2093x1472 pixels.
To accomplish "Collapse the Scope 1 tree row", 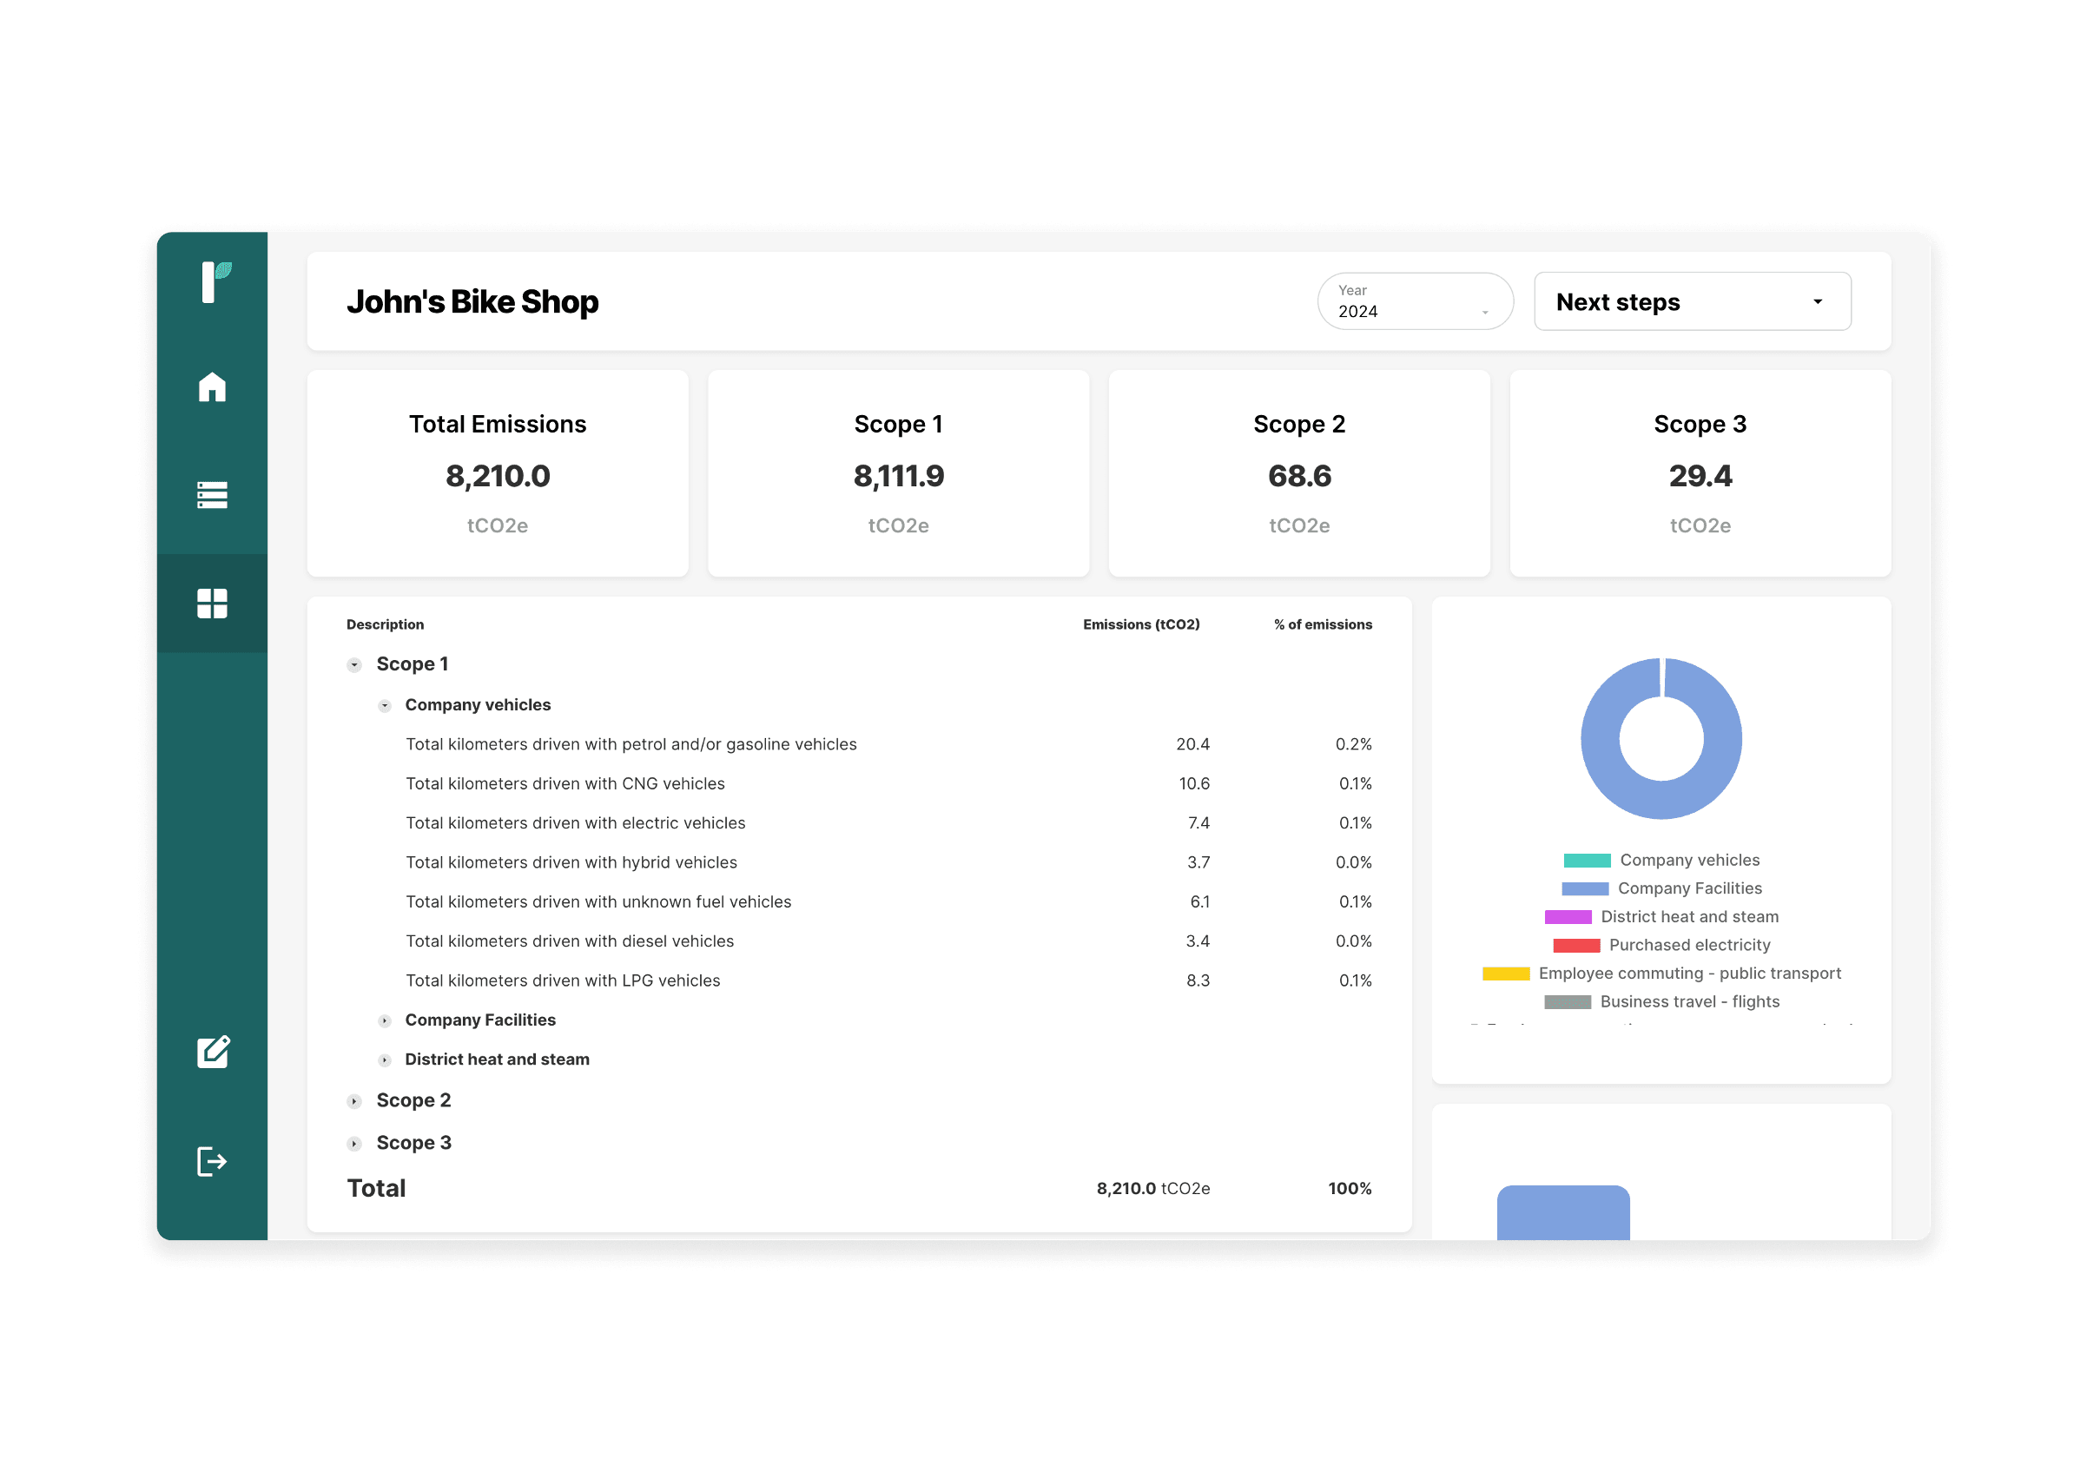I will tap(354, 664).
